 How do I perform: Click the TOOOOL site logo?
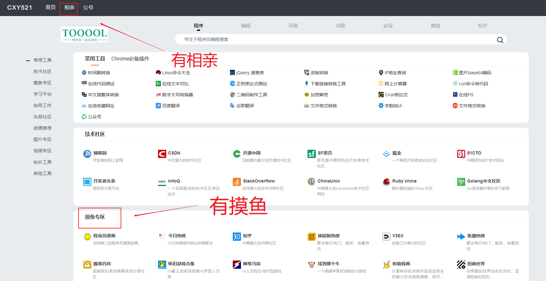tap(84, 35)
